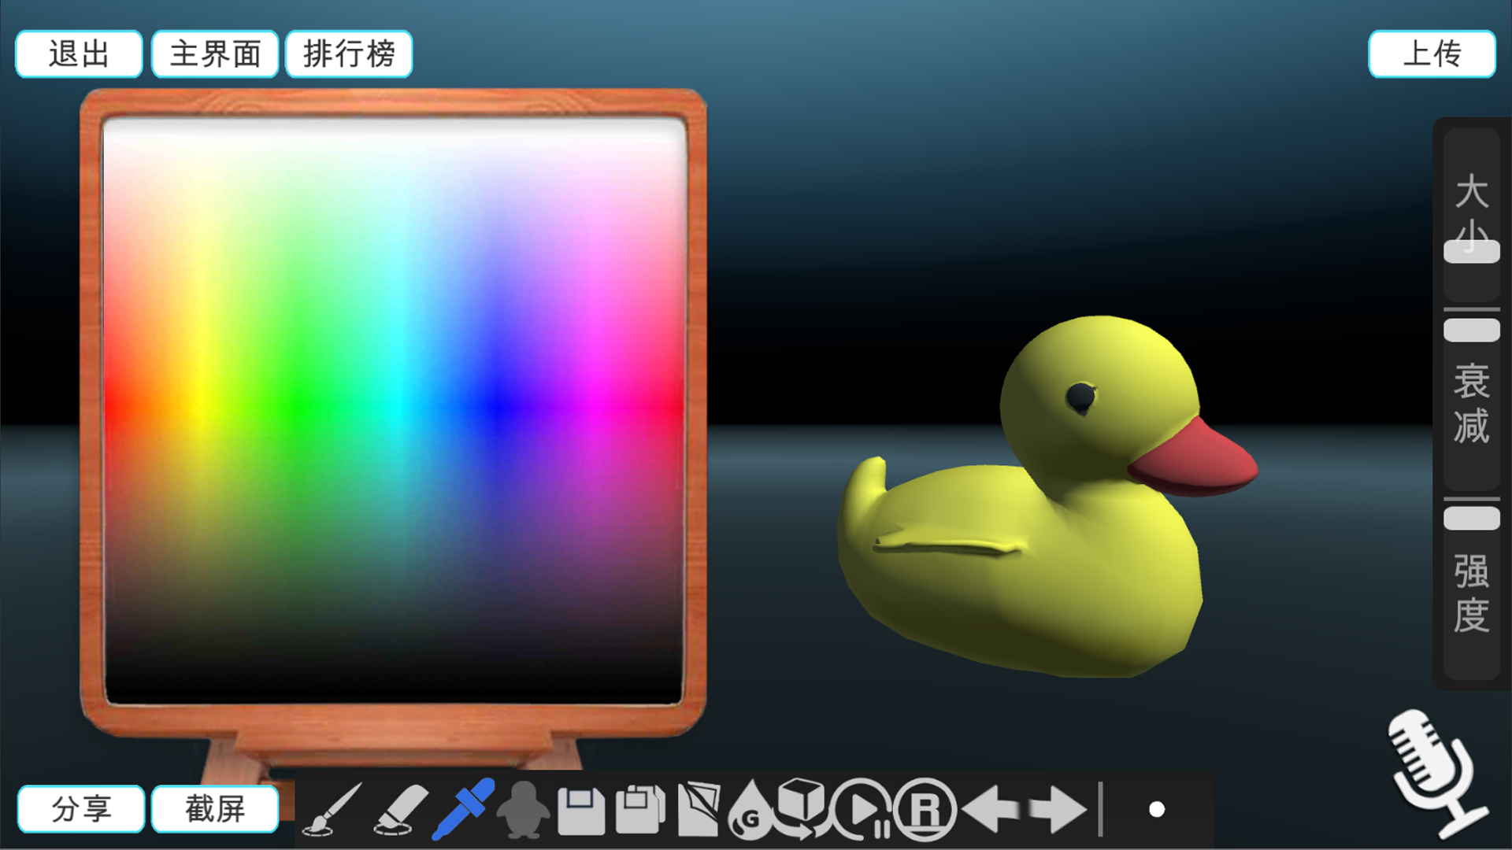Select the blue eyedropper tool
This screenshot has width=1512, height=850.
463,809
